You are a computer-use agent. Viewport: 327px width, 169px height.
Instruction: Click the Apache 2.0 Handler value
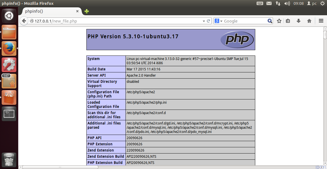(x=141, y=75)
